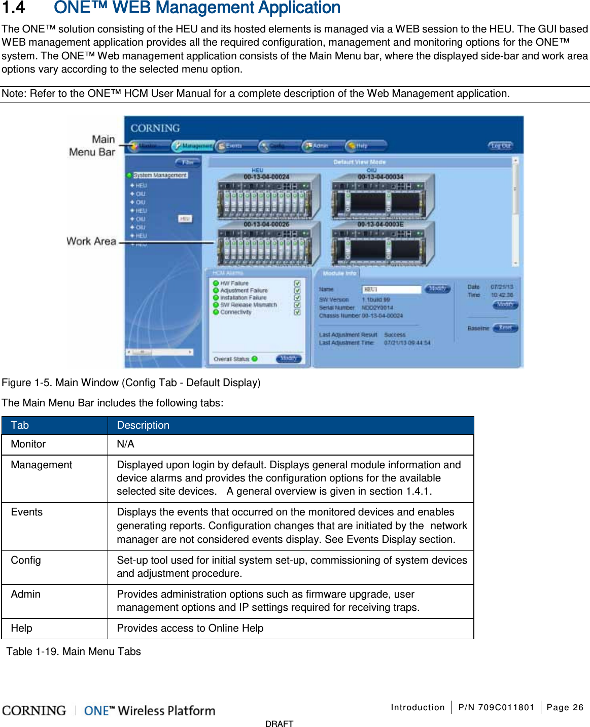Click the Figure 1-5 caption text
590x727 pixels.
(131, 383)
